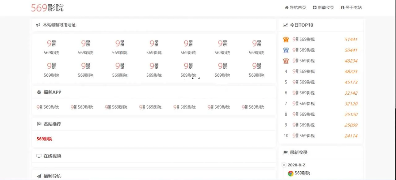Go to the 关于本站 about page
The height and width of the screenshot is (180, 396).
pyautogui.click(x=351, y=8)
